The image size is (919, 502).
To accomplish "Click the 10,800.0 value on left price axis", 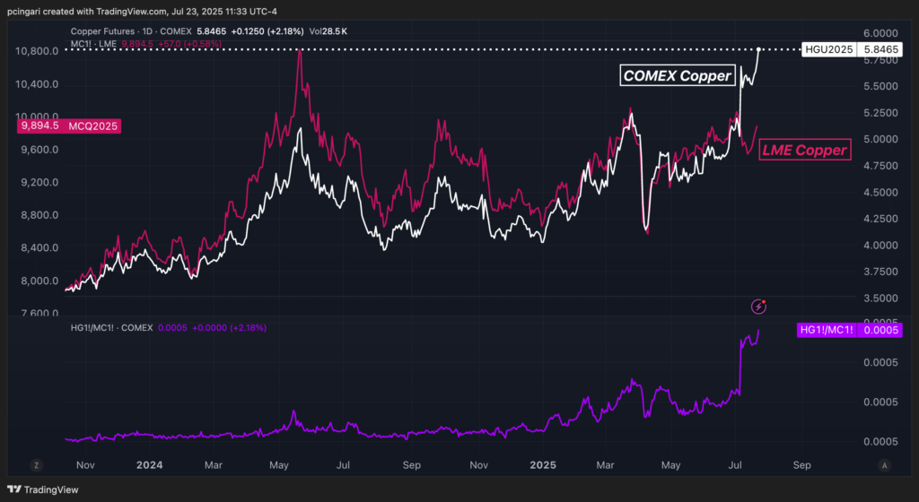I will pyautogui.click(x=37, y=51).
